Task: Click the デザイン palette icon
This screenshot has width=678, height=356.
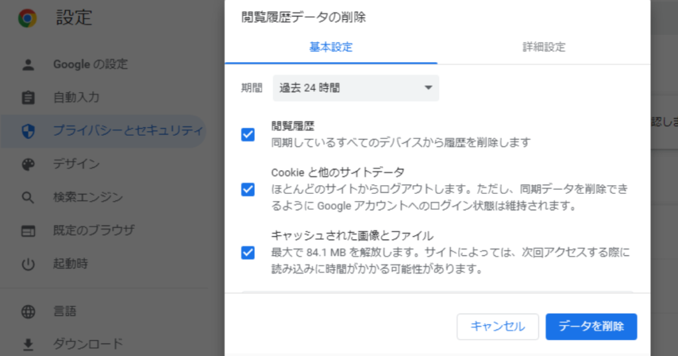Action: [28, 164]
